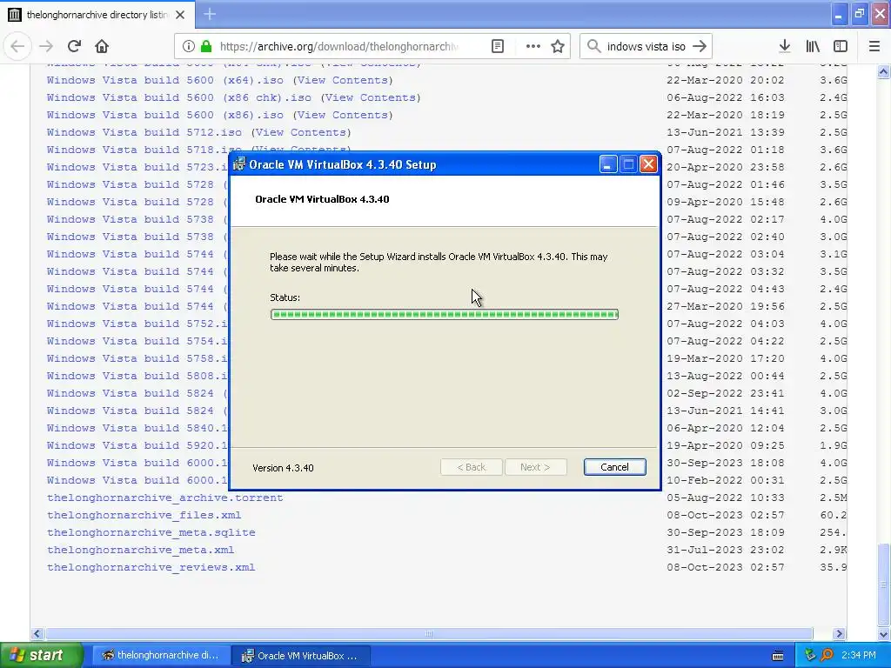Switch to Oracle VM VirtualBox taskbar button
Viewport: 891px width, 668px height.
pyautogui.click(x=302, y=655)
